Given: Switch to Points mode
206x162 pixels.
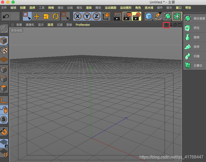Looking at the screenshot, I should point(4,69).
